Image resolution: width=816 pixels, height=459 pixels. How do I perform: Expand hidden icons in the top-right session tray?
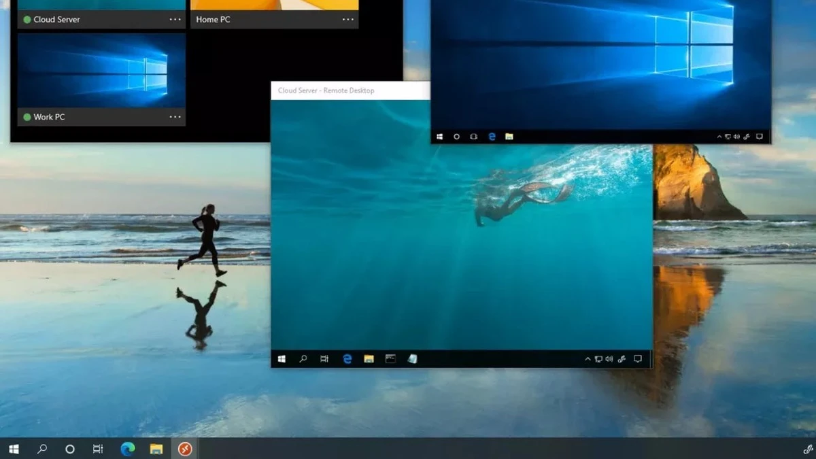(719, 137)
